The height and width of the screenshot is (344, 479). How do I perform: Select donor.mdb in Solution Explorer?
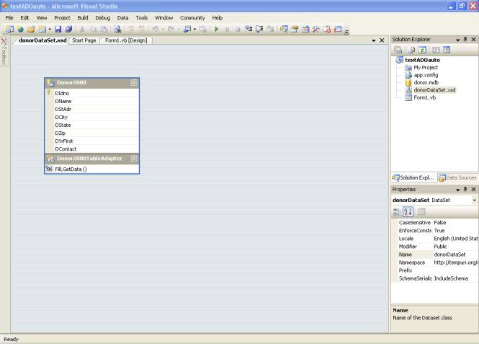(426, 82)
